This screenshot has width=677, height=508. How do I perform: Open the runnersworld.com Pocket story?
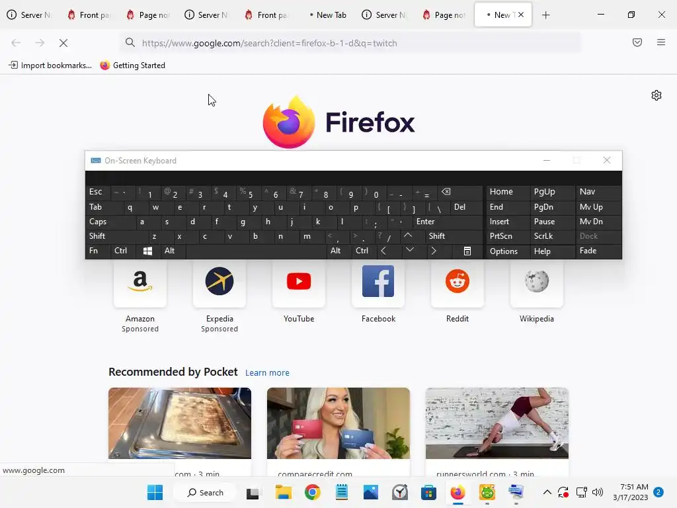tap(497, 432)
